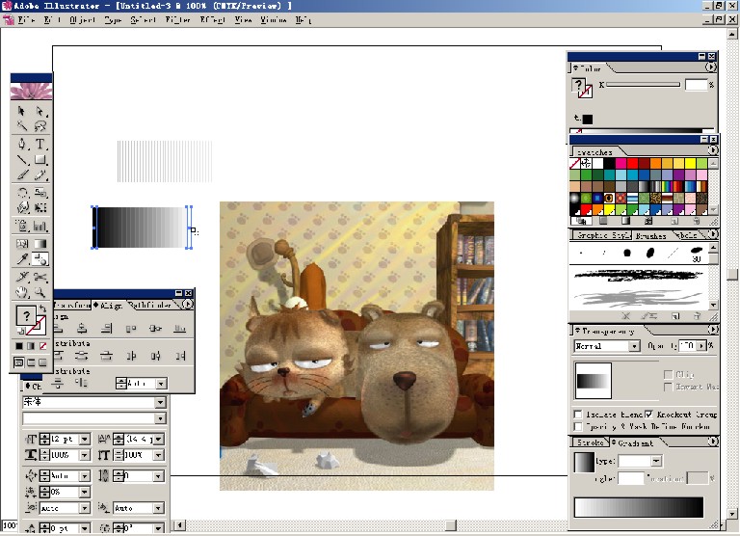
Task: Click the horizontal align center icon
Action: coord(82,328)
